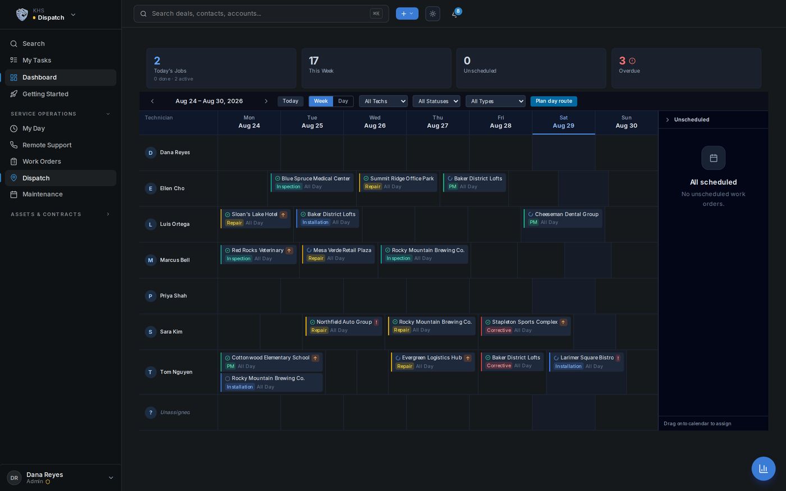Screen dimensions: 786x491
Task: Open the blue plus create menu
Action: point(407,13)
